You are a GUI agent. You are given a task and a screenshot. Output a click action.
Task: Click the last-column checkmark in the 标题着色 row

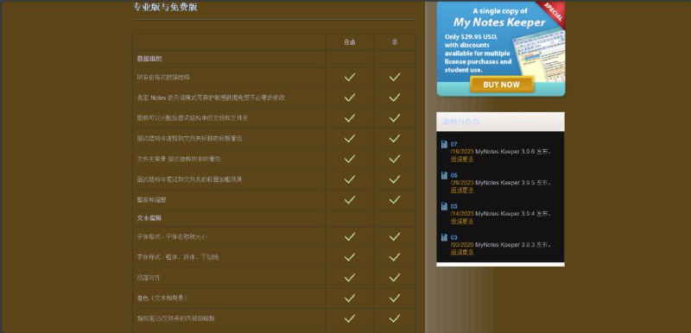coord(395,138)
